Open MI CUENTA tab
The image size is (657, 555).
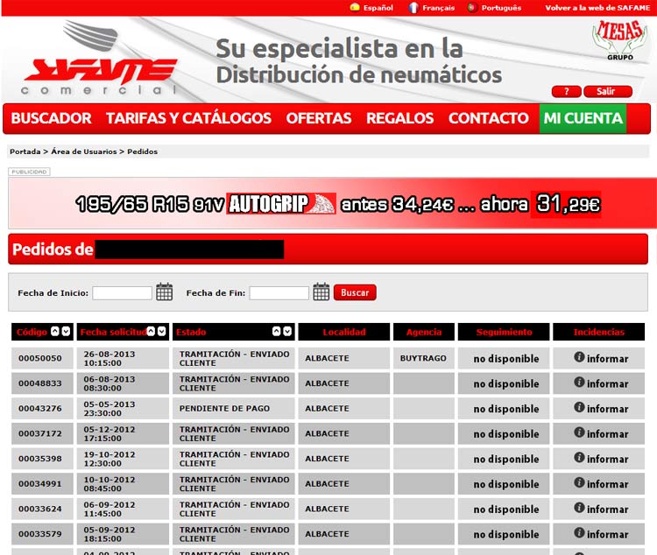point(583,119)
